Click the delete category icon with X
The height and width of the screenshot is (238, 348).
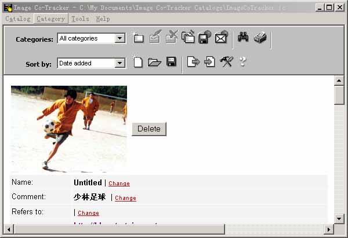point(171,38)
